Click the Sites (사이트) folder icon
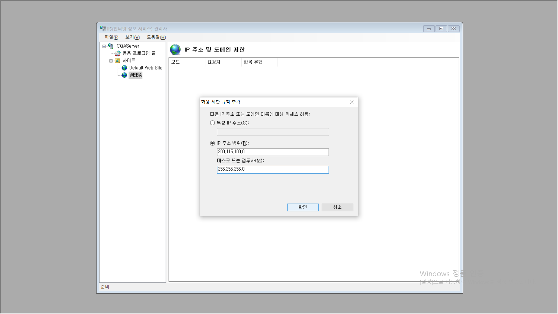Viewport: 558px width, 314px height. (117, 60)
